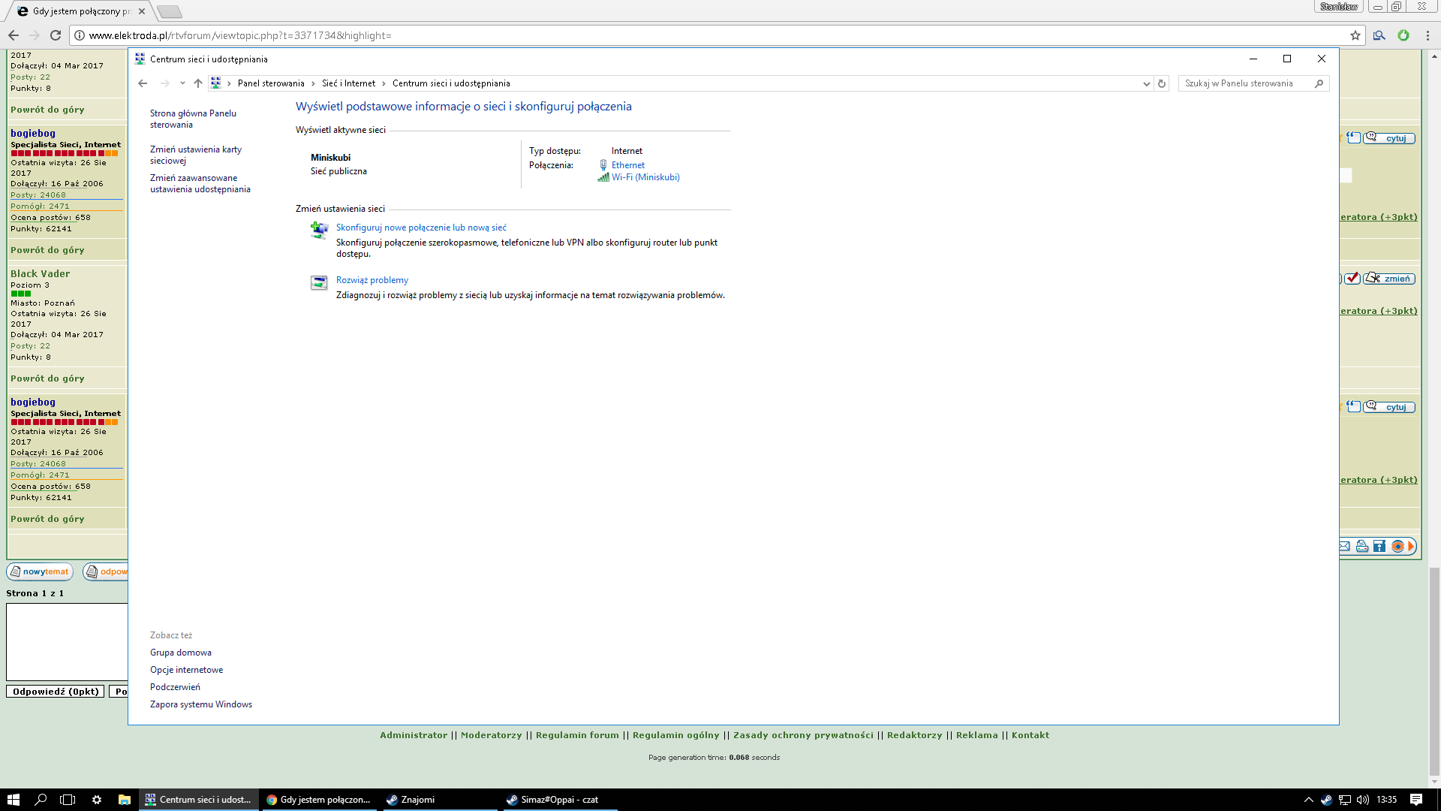The width and height of the screenshot is (1441, 811).
Task: Show hidden tray icons chevron
Action: [x=1309, y=800]
